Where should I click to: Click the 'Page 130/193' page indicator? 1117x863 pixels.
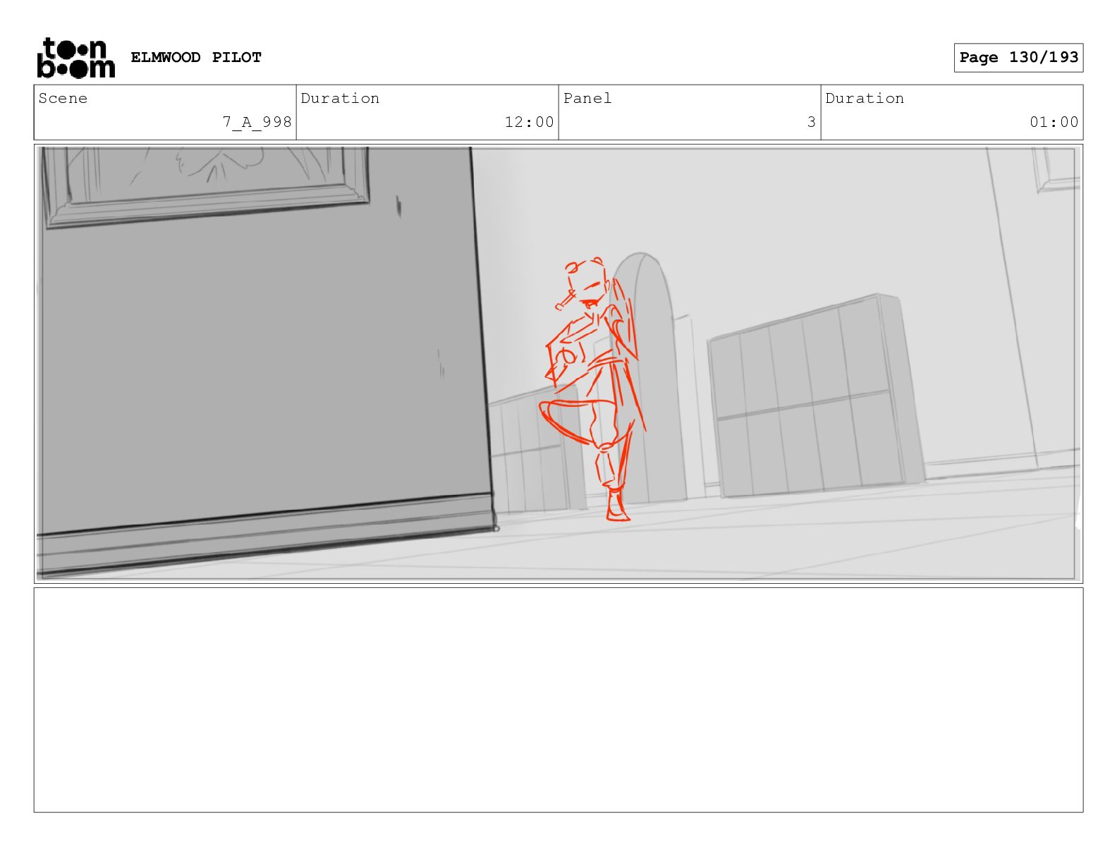[x=1018, y=58]
